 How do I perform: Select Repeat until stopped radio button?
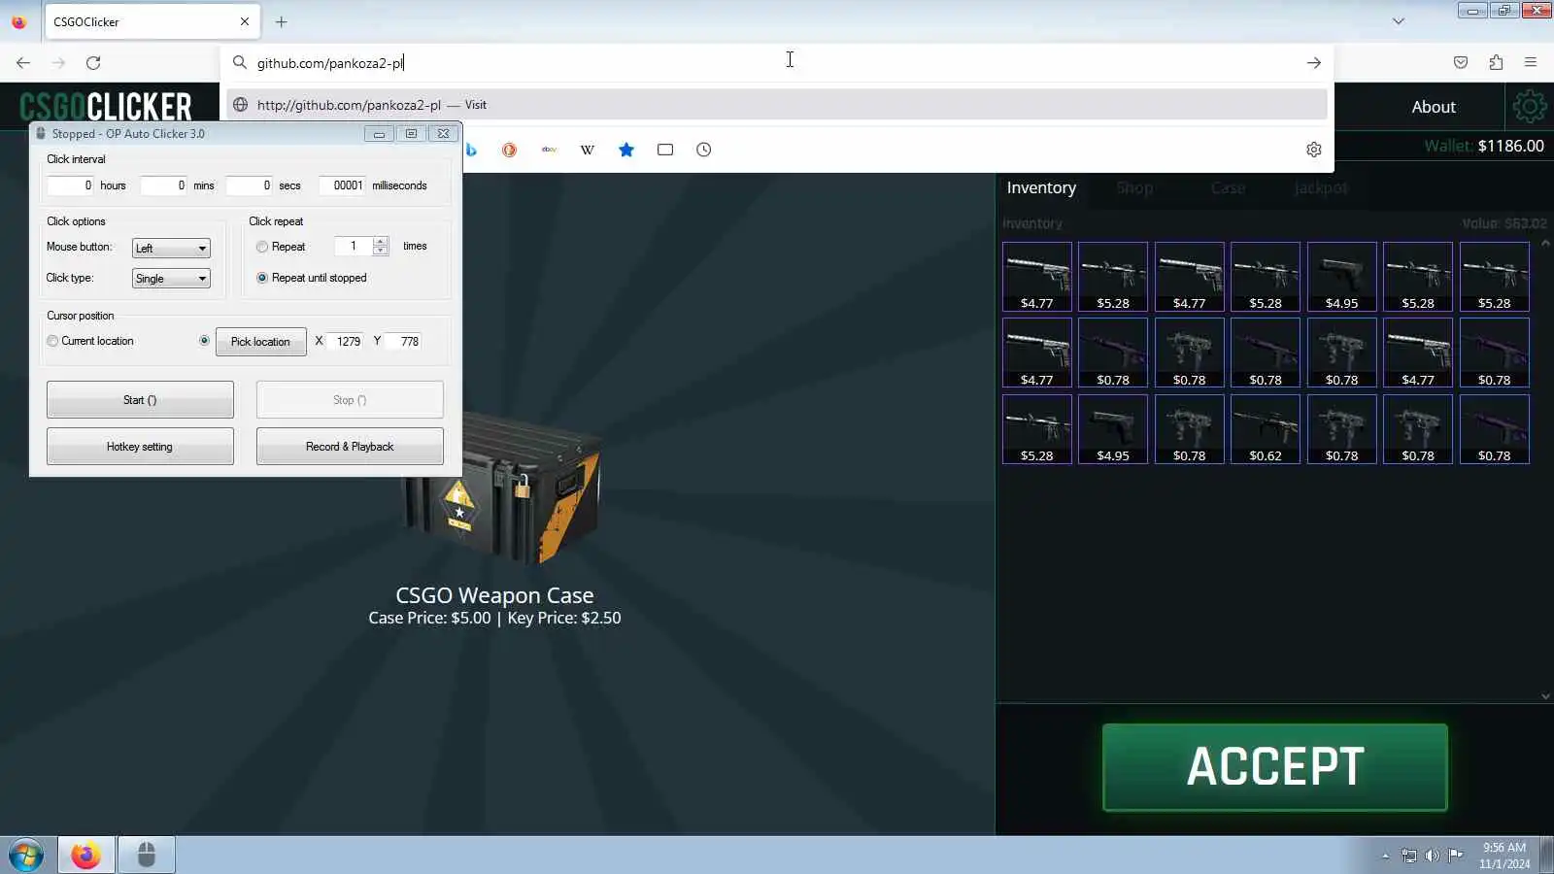pyautogui.click(x=262, y=278)
